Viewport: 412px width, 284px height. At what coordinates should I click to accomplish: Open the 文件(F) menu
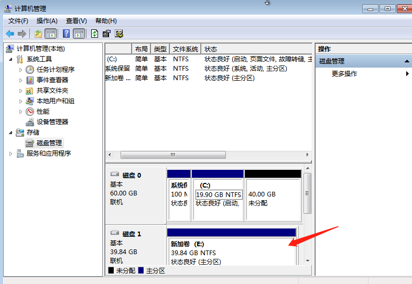[18, 21]
